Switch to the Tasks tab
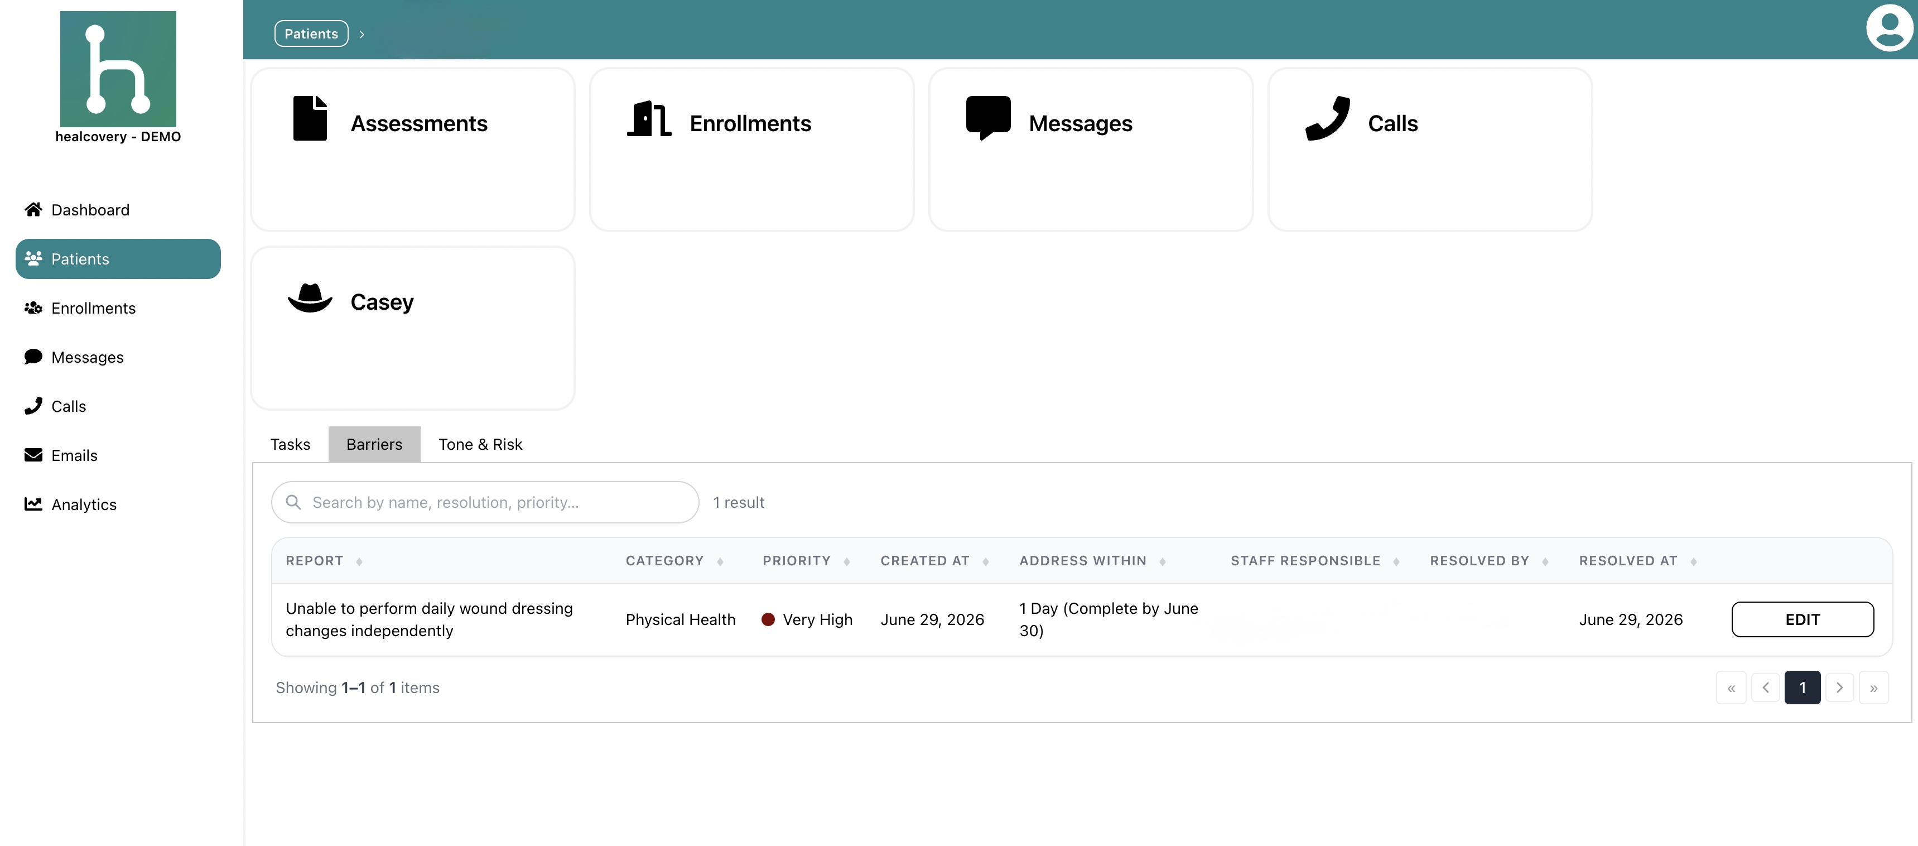Viewport: 1918px width, 846px height. (x=290, y=445)
